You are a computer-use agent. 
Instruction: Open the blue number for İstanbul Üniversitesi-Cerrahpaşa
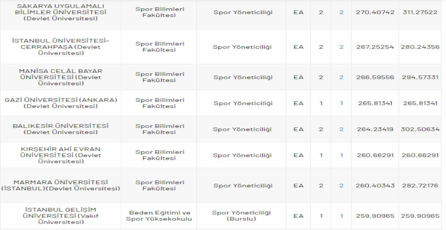tap(341, 47)
